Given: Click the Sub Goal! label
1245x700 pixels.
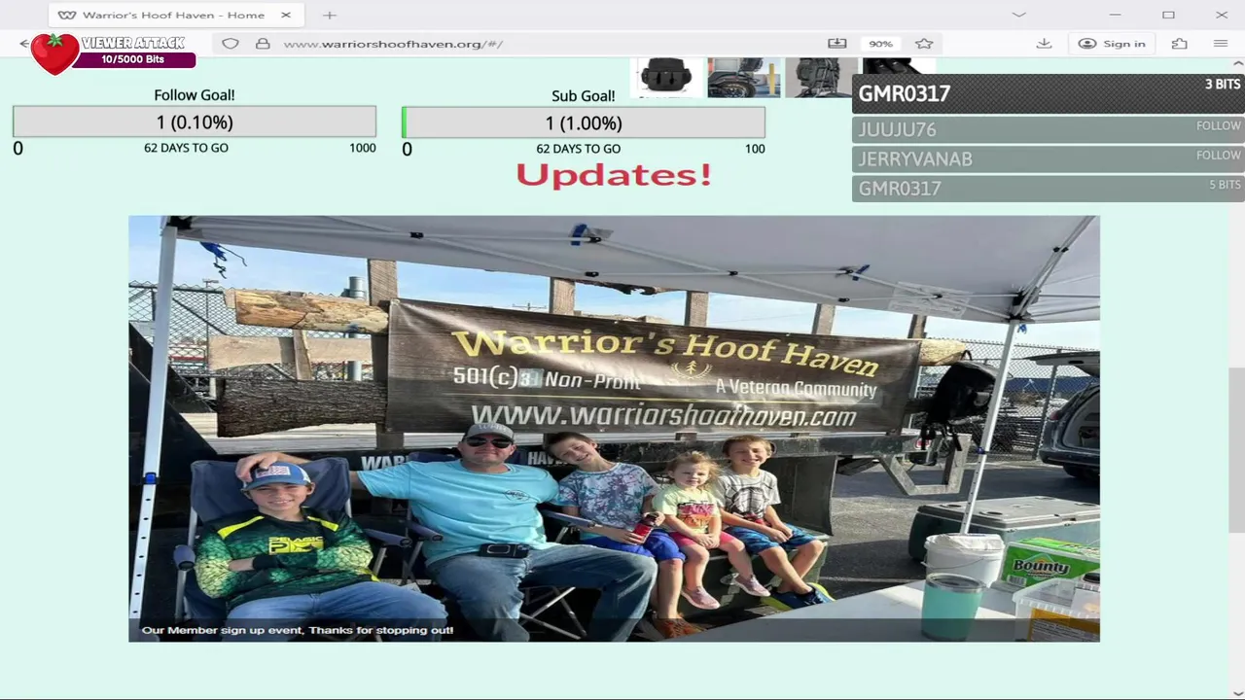Looking at the screenshot, I should [584, 96].
